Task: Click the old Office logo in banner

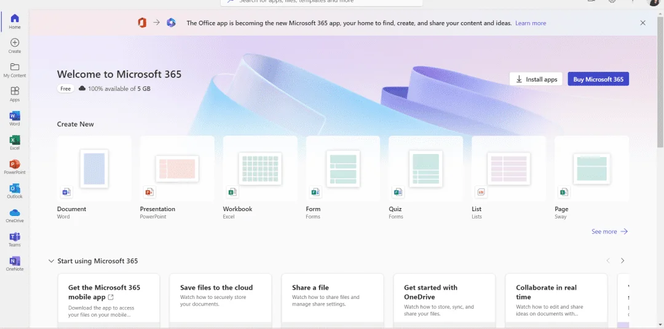Action: 142,23
